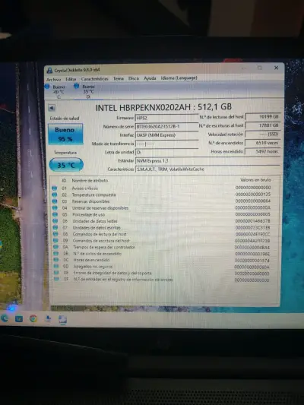Click the status dot for Temperatura compuesta
Viewport: 304px width, 405px height.
point(54,195)
